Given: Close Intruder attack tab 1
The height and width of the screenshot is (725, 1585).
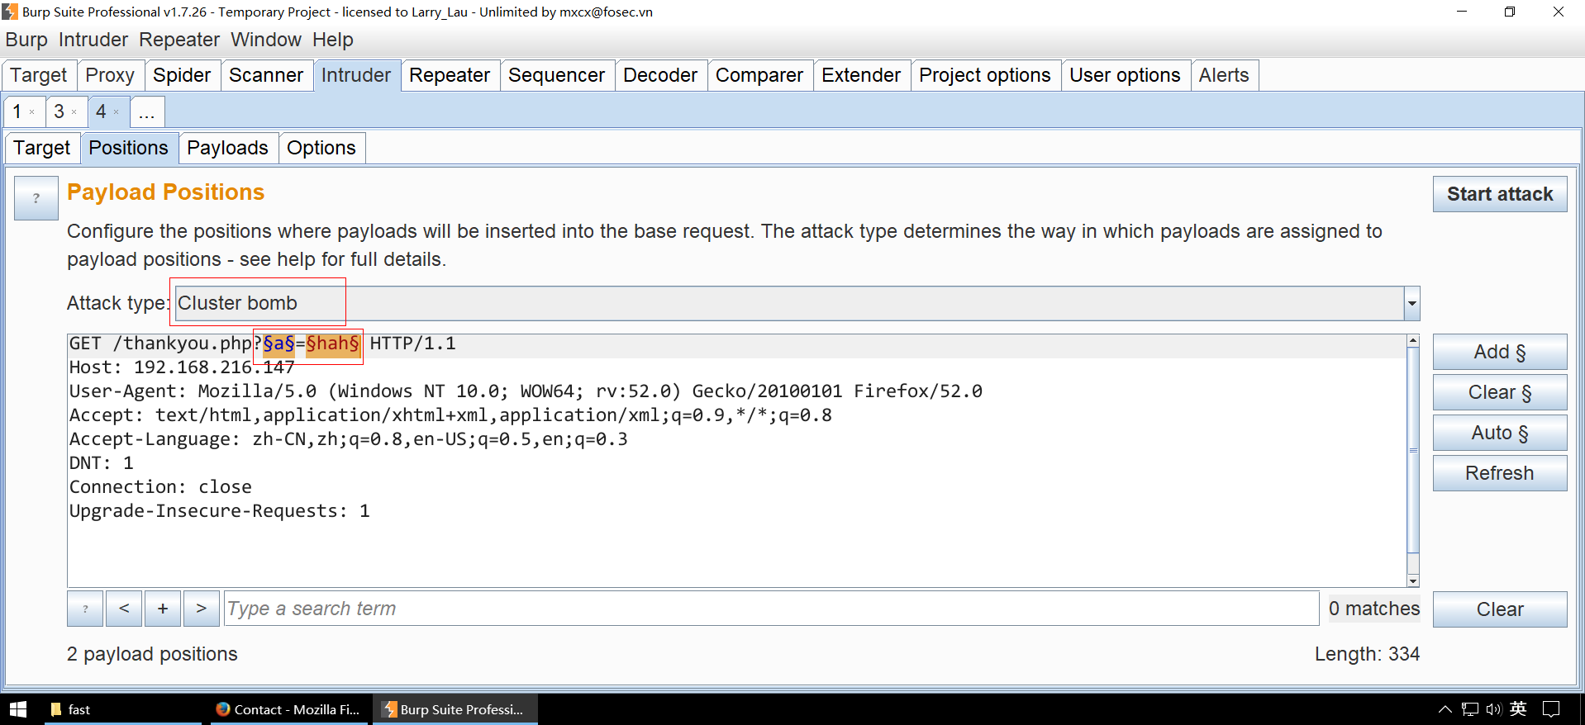Looking at the screenshot, I should point(32,112).
